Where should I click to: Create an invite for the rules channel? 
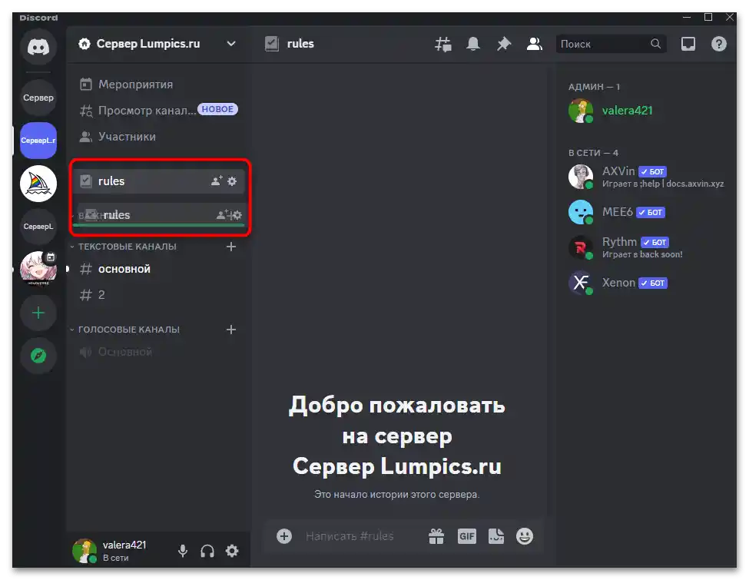pyautogui.click(x=214, y=181)
